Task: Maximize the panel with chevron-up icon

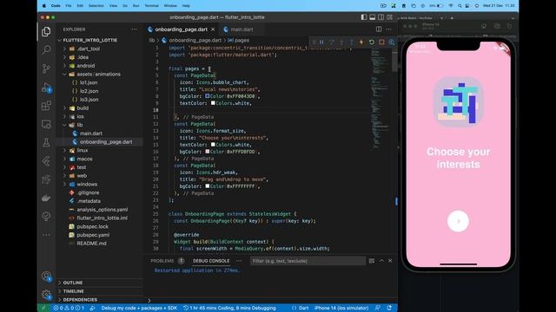Action: point(381,261)
